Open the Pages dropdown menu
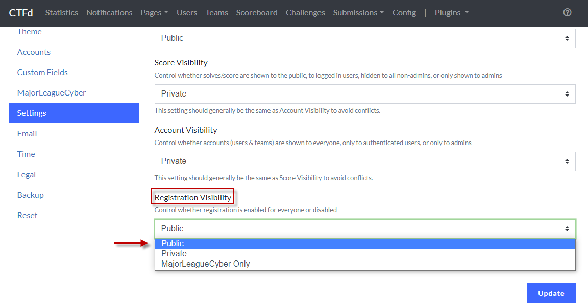Viewport: 588px width, 308px height. 154,13
